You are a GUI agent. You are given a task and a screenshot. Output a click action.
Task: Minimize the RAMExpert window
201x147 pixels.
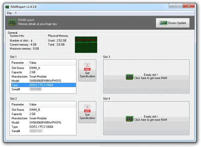coord(172,6)
